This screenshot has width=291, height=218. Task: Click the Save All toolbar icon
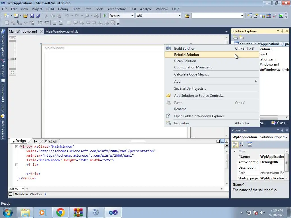tap(38, 16)
